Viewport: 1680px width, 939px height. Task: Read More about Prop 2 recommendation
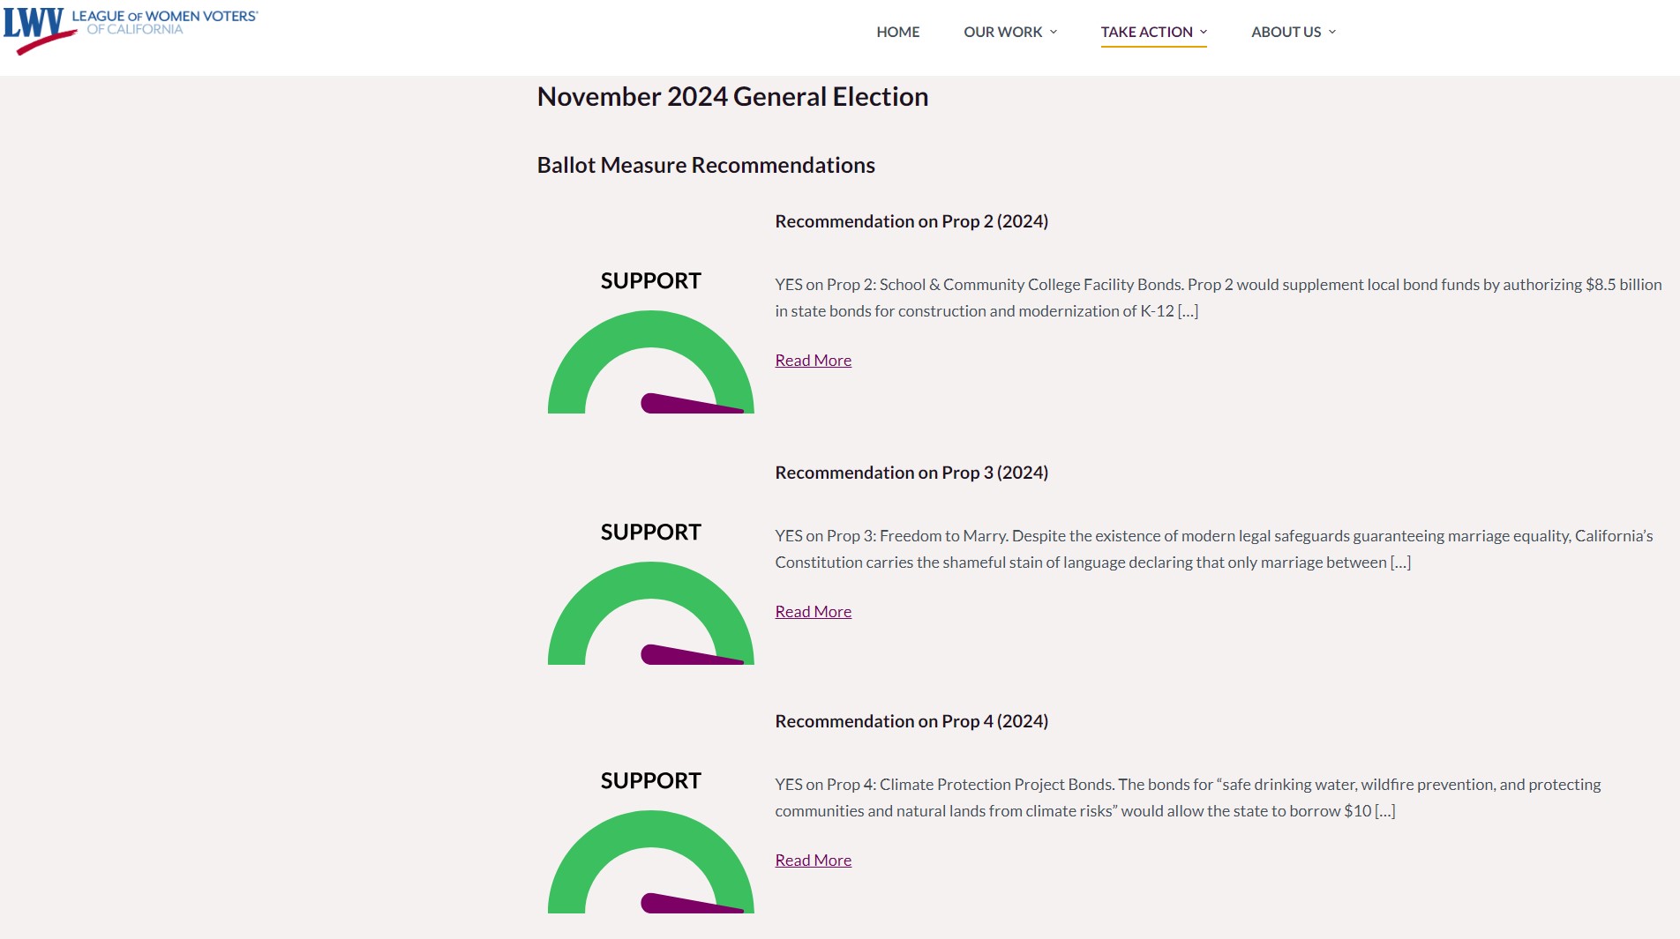[813, 361]
